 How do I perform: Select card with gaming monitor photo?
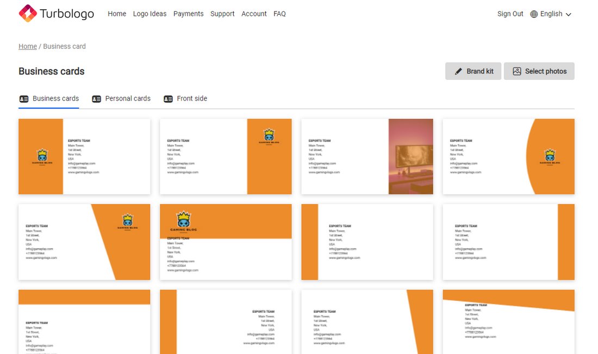(367, 156)
